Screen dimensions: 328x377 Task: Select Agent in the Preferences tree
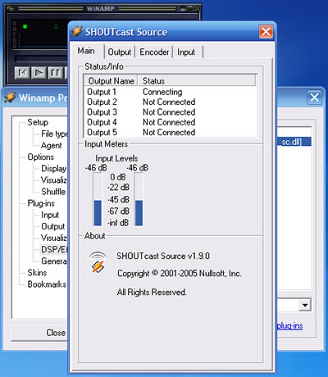[52, 146]
